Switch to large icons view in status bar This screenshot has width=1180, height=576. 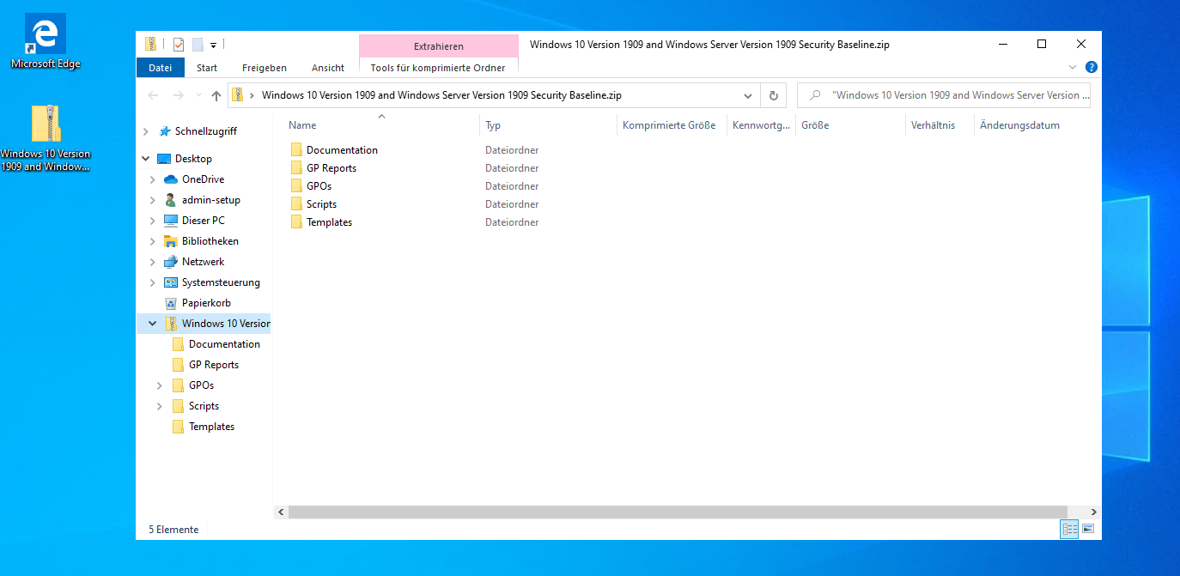[1088, 530]
